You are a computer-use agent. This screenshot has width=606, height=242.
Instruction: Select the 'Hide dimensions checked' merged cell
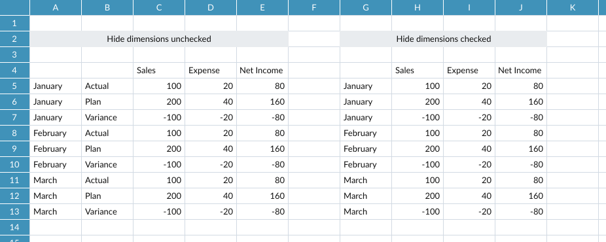(x=444, y=39)
